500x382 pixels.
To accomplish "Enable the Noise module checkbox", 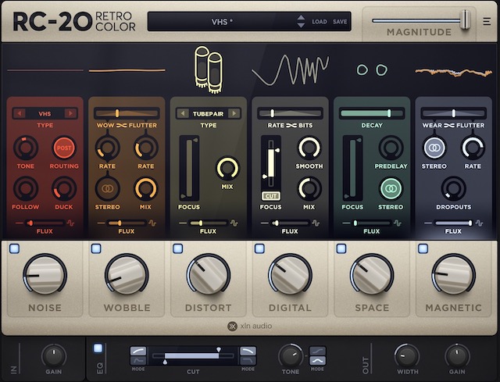I will pos(14,248).
